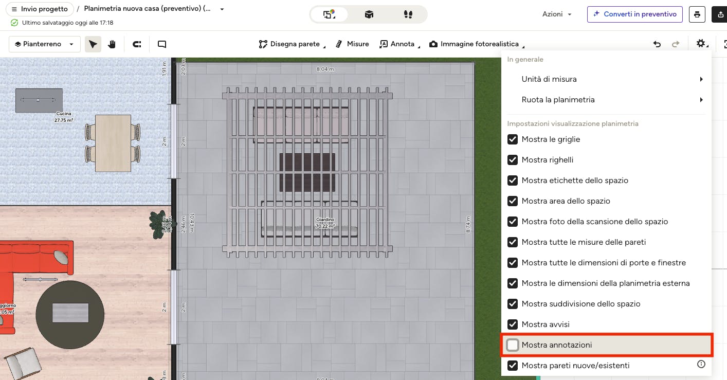Click the 8.74 m wall dimension
The image size is (727, 380).
click(x=468, y=225)
